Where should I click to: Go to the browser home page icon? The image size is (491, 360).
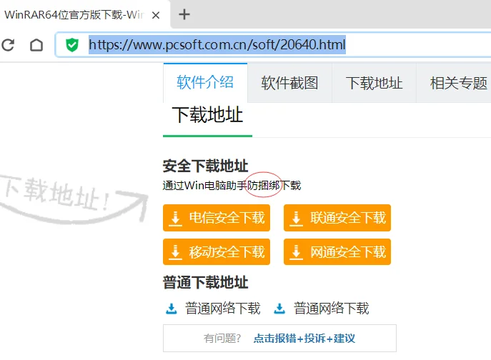[36, 45]
